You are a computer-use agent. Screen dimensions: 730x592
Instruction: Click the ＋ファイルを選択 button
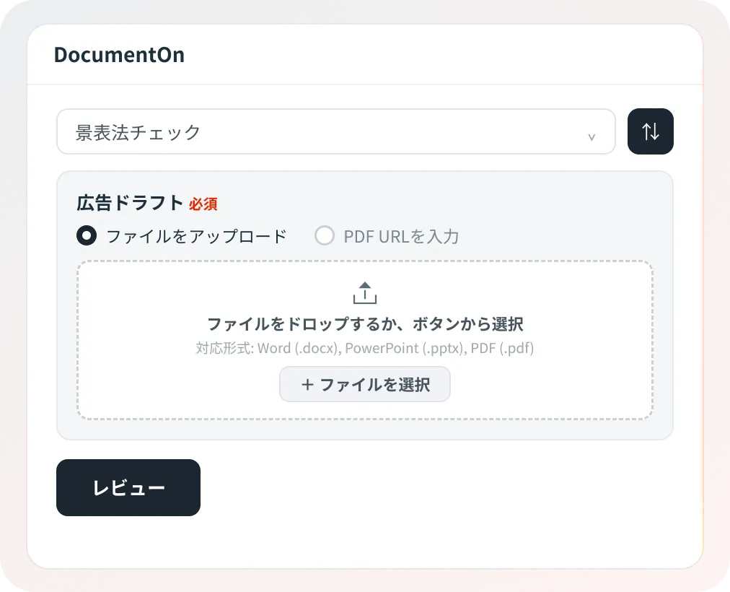coord(365,384)
